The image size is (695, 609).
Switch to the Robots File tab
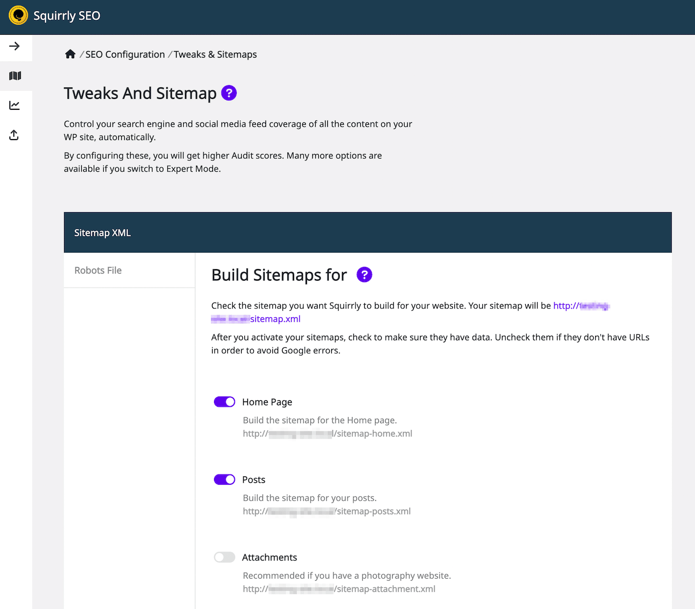coord(97,270)
